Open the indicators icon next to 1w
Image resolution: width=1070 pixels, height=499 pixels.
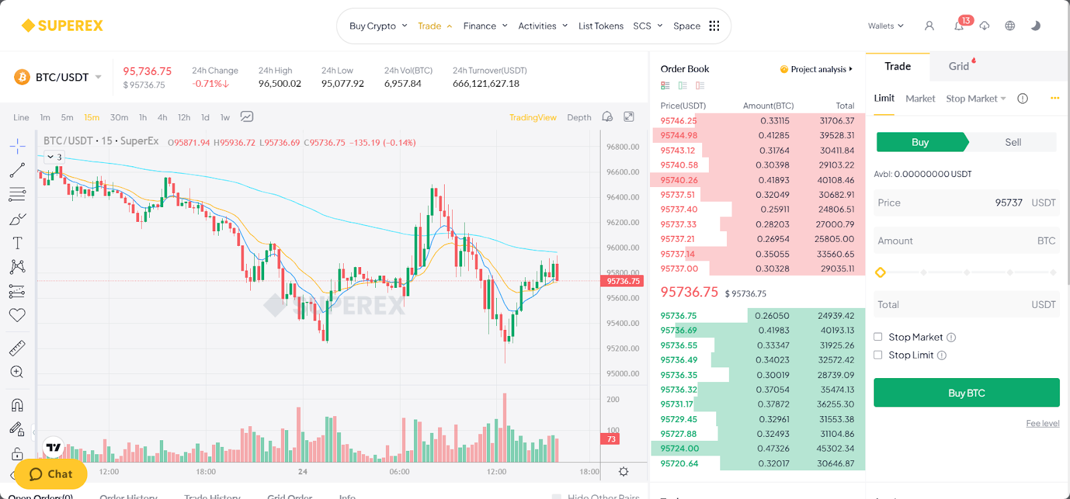(x=247, y=117)
